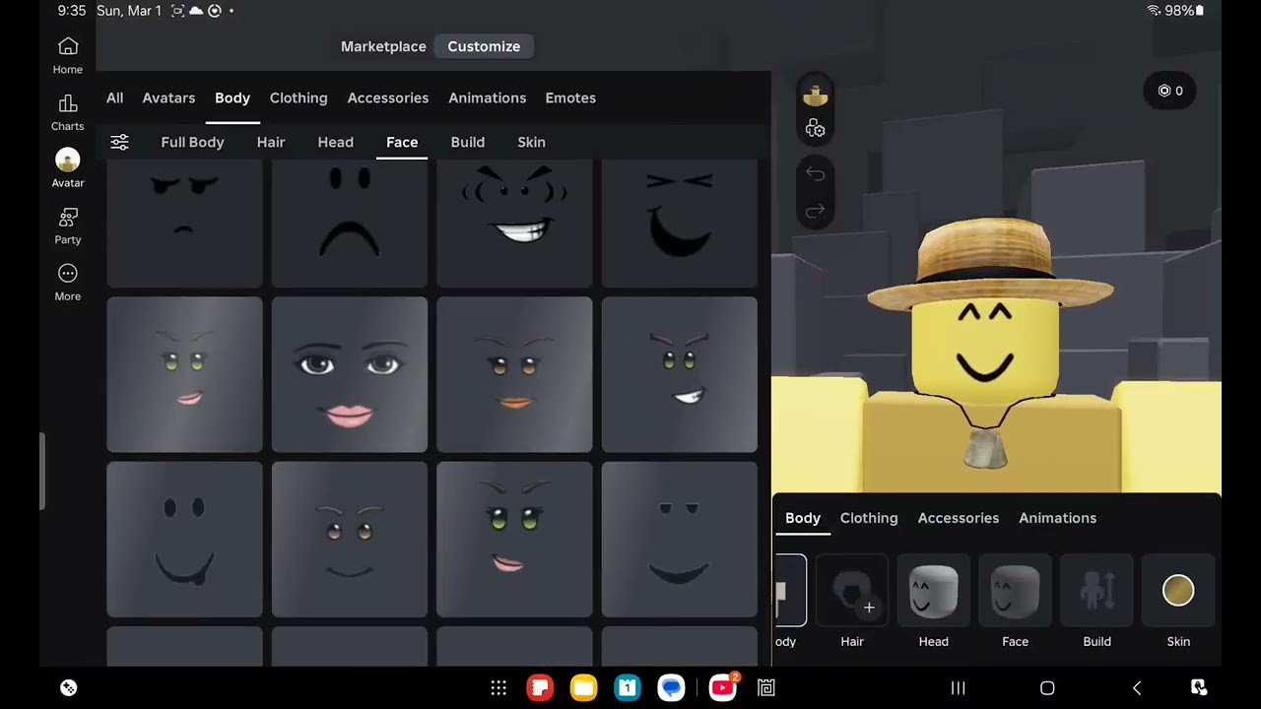Select the top Clothing category tab

pyautogui.click(x=299, y=97)
